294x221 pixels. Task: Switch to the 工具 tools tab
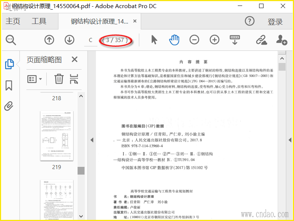[39, 21]
